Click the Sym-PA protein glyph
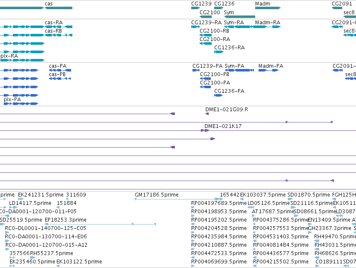Viewport: 356px width, 268px height. [x=239, y=70]
